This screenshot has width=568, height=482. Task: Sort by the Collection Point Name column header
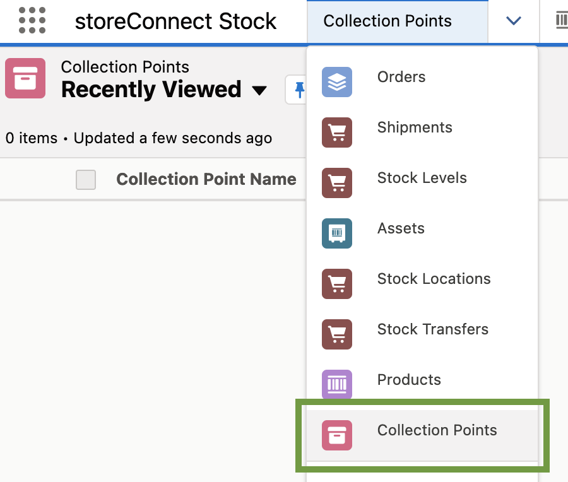(x=206, y=179)
